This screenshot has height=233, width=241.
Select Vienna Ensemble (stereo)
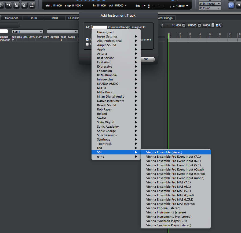[176, 152]
